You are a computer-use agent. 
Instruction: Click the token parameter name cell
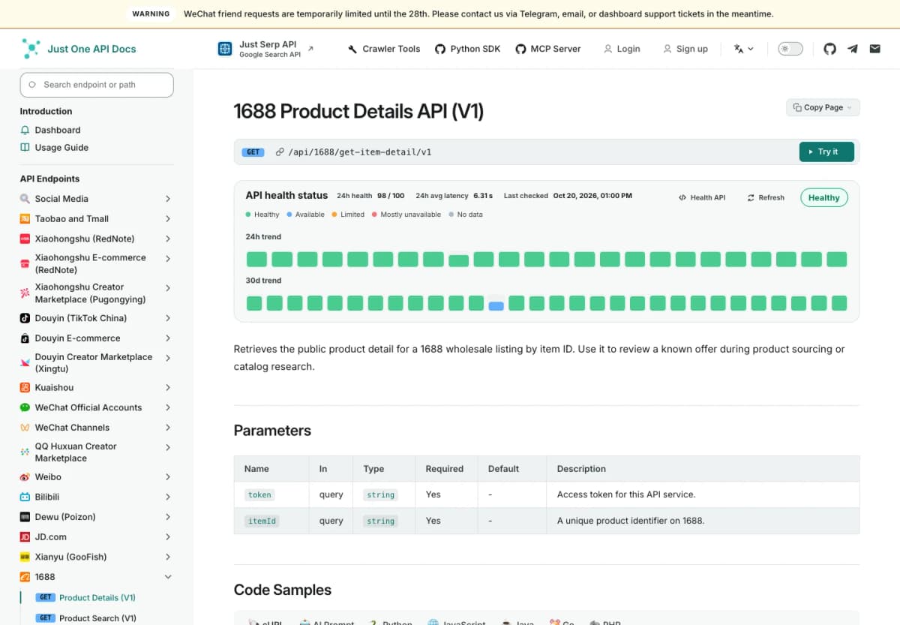tap(271, 494)
